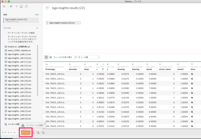Viewport: 201px width, 139px height.
Task: Switch to metadata list view icon
Action: pyautogui.click(x=51, y=57)
